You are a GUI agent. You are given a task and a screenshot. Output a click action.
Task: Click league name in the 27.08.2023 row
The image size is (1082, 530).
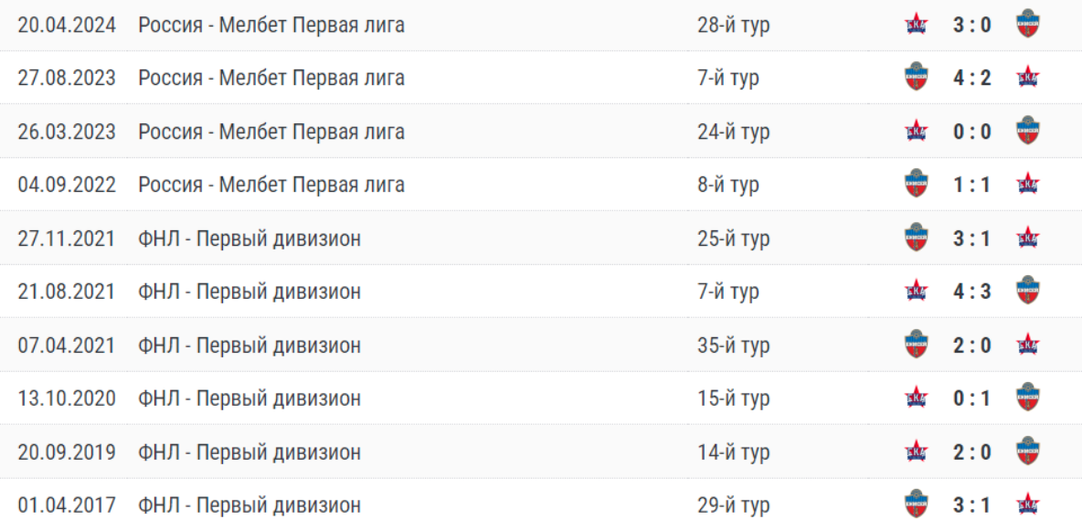coord(271,78)
